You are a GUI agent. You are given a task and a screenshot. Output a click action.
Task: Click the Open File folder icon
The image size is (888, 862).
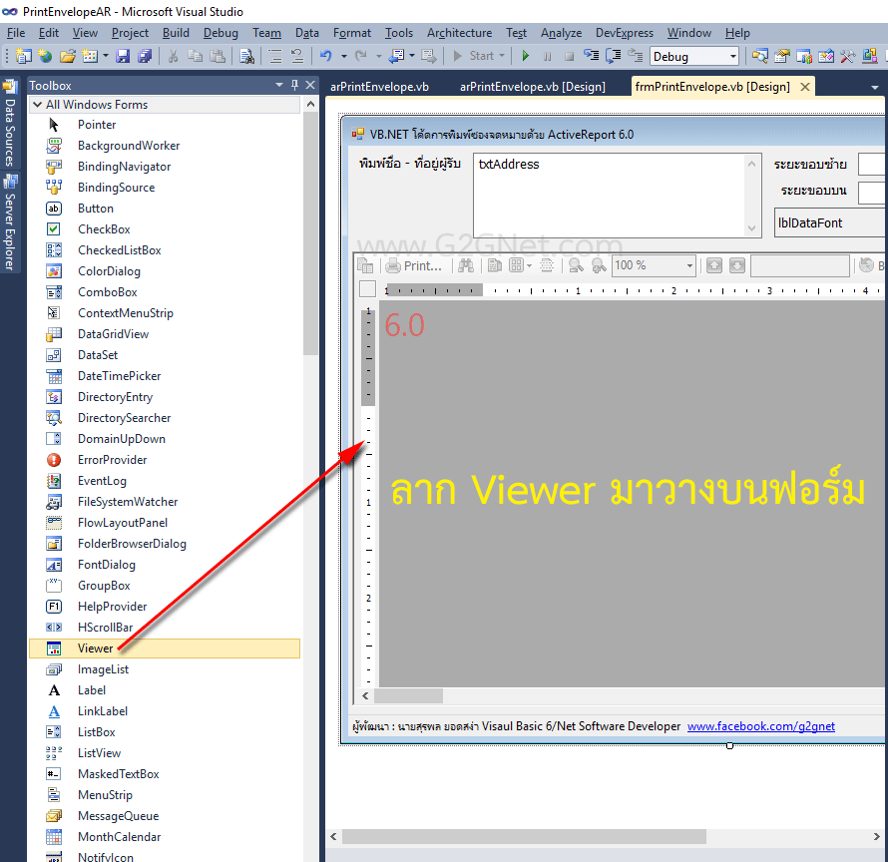click(x=68, y=56)
